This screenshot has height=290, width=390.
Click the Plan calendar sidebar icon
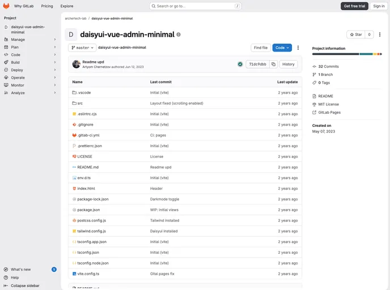[x=6, y=47]
